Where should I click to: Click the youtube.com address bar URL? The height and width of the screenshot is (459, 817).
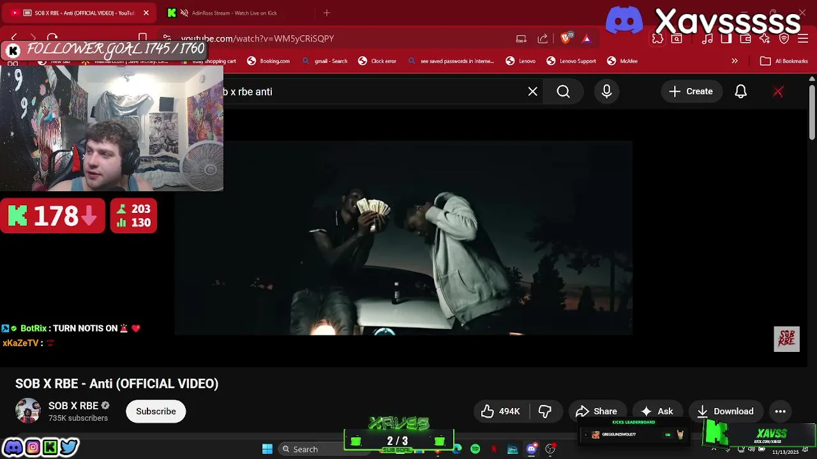pos(257,38)
